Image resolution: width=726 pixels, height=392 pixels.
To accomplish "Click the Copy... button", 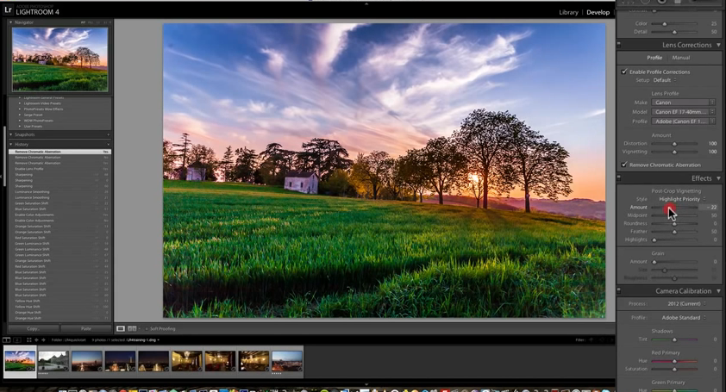I will click(33, 328).
